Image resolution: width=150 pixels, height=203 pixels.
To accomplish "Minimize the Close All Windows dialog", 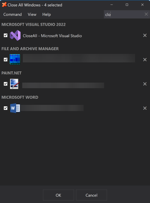I will (112, 5).
